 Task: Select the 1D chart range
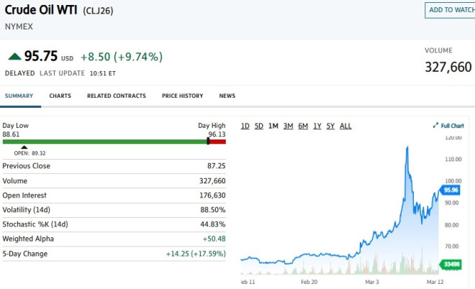tap(245, 126)
